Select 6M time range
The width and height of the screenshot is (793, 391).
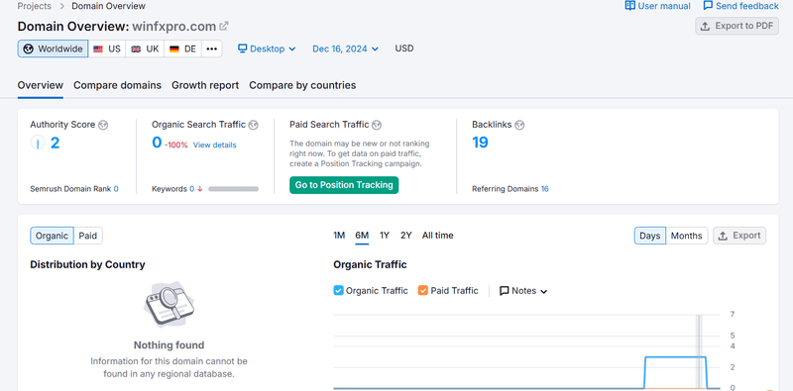pos(362,236)
